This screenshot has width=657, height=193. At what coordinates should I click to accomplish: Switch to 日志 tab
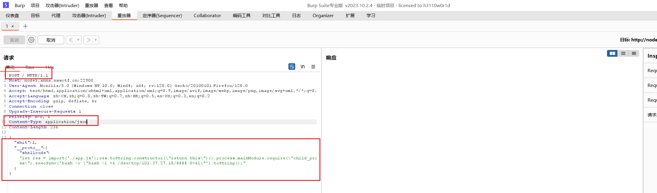click(296, 15)
